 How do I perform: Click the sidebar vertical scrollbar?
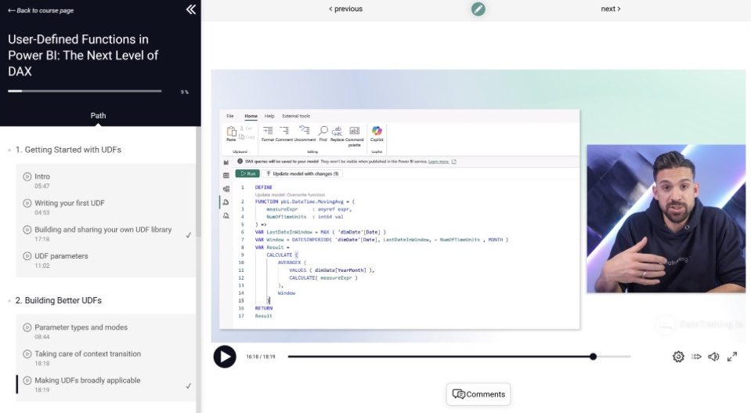coord(198,182)
